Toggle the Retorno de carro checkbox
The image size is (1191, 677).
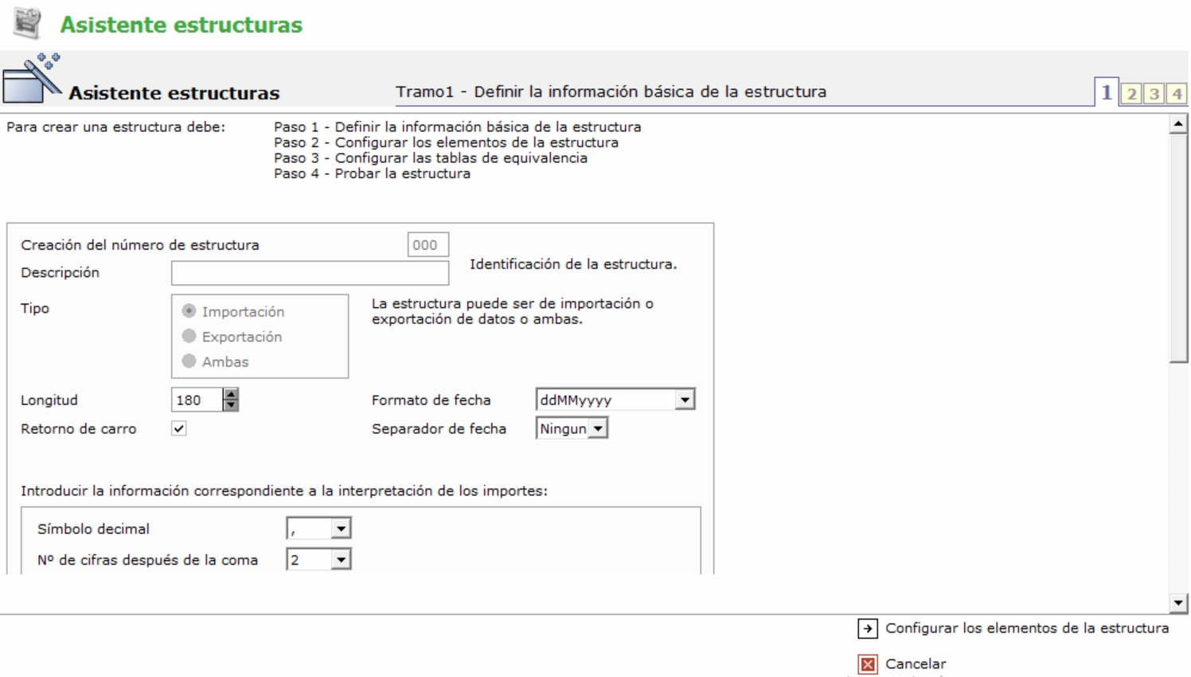179,429
